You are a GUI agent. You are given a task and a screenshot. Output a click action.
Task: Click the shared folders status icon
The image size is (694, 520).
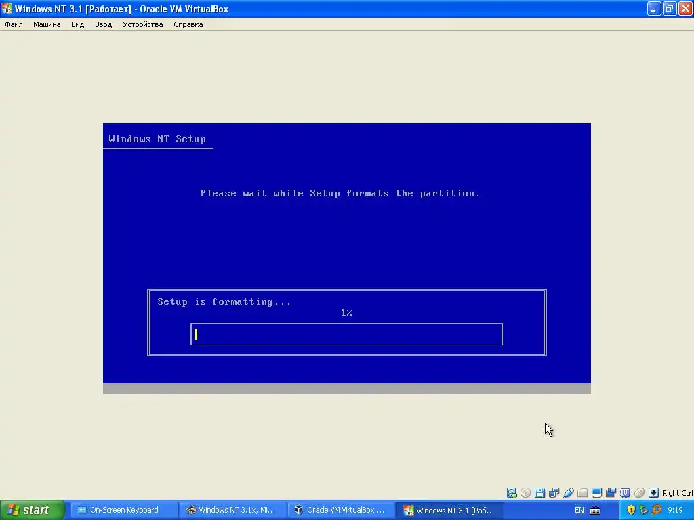click(x=582, y=493)
